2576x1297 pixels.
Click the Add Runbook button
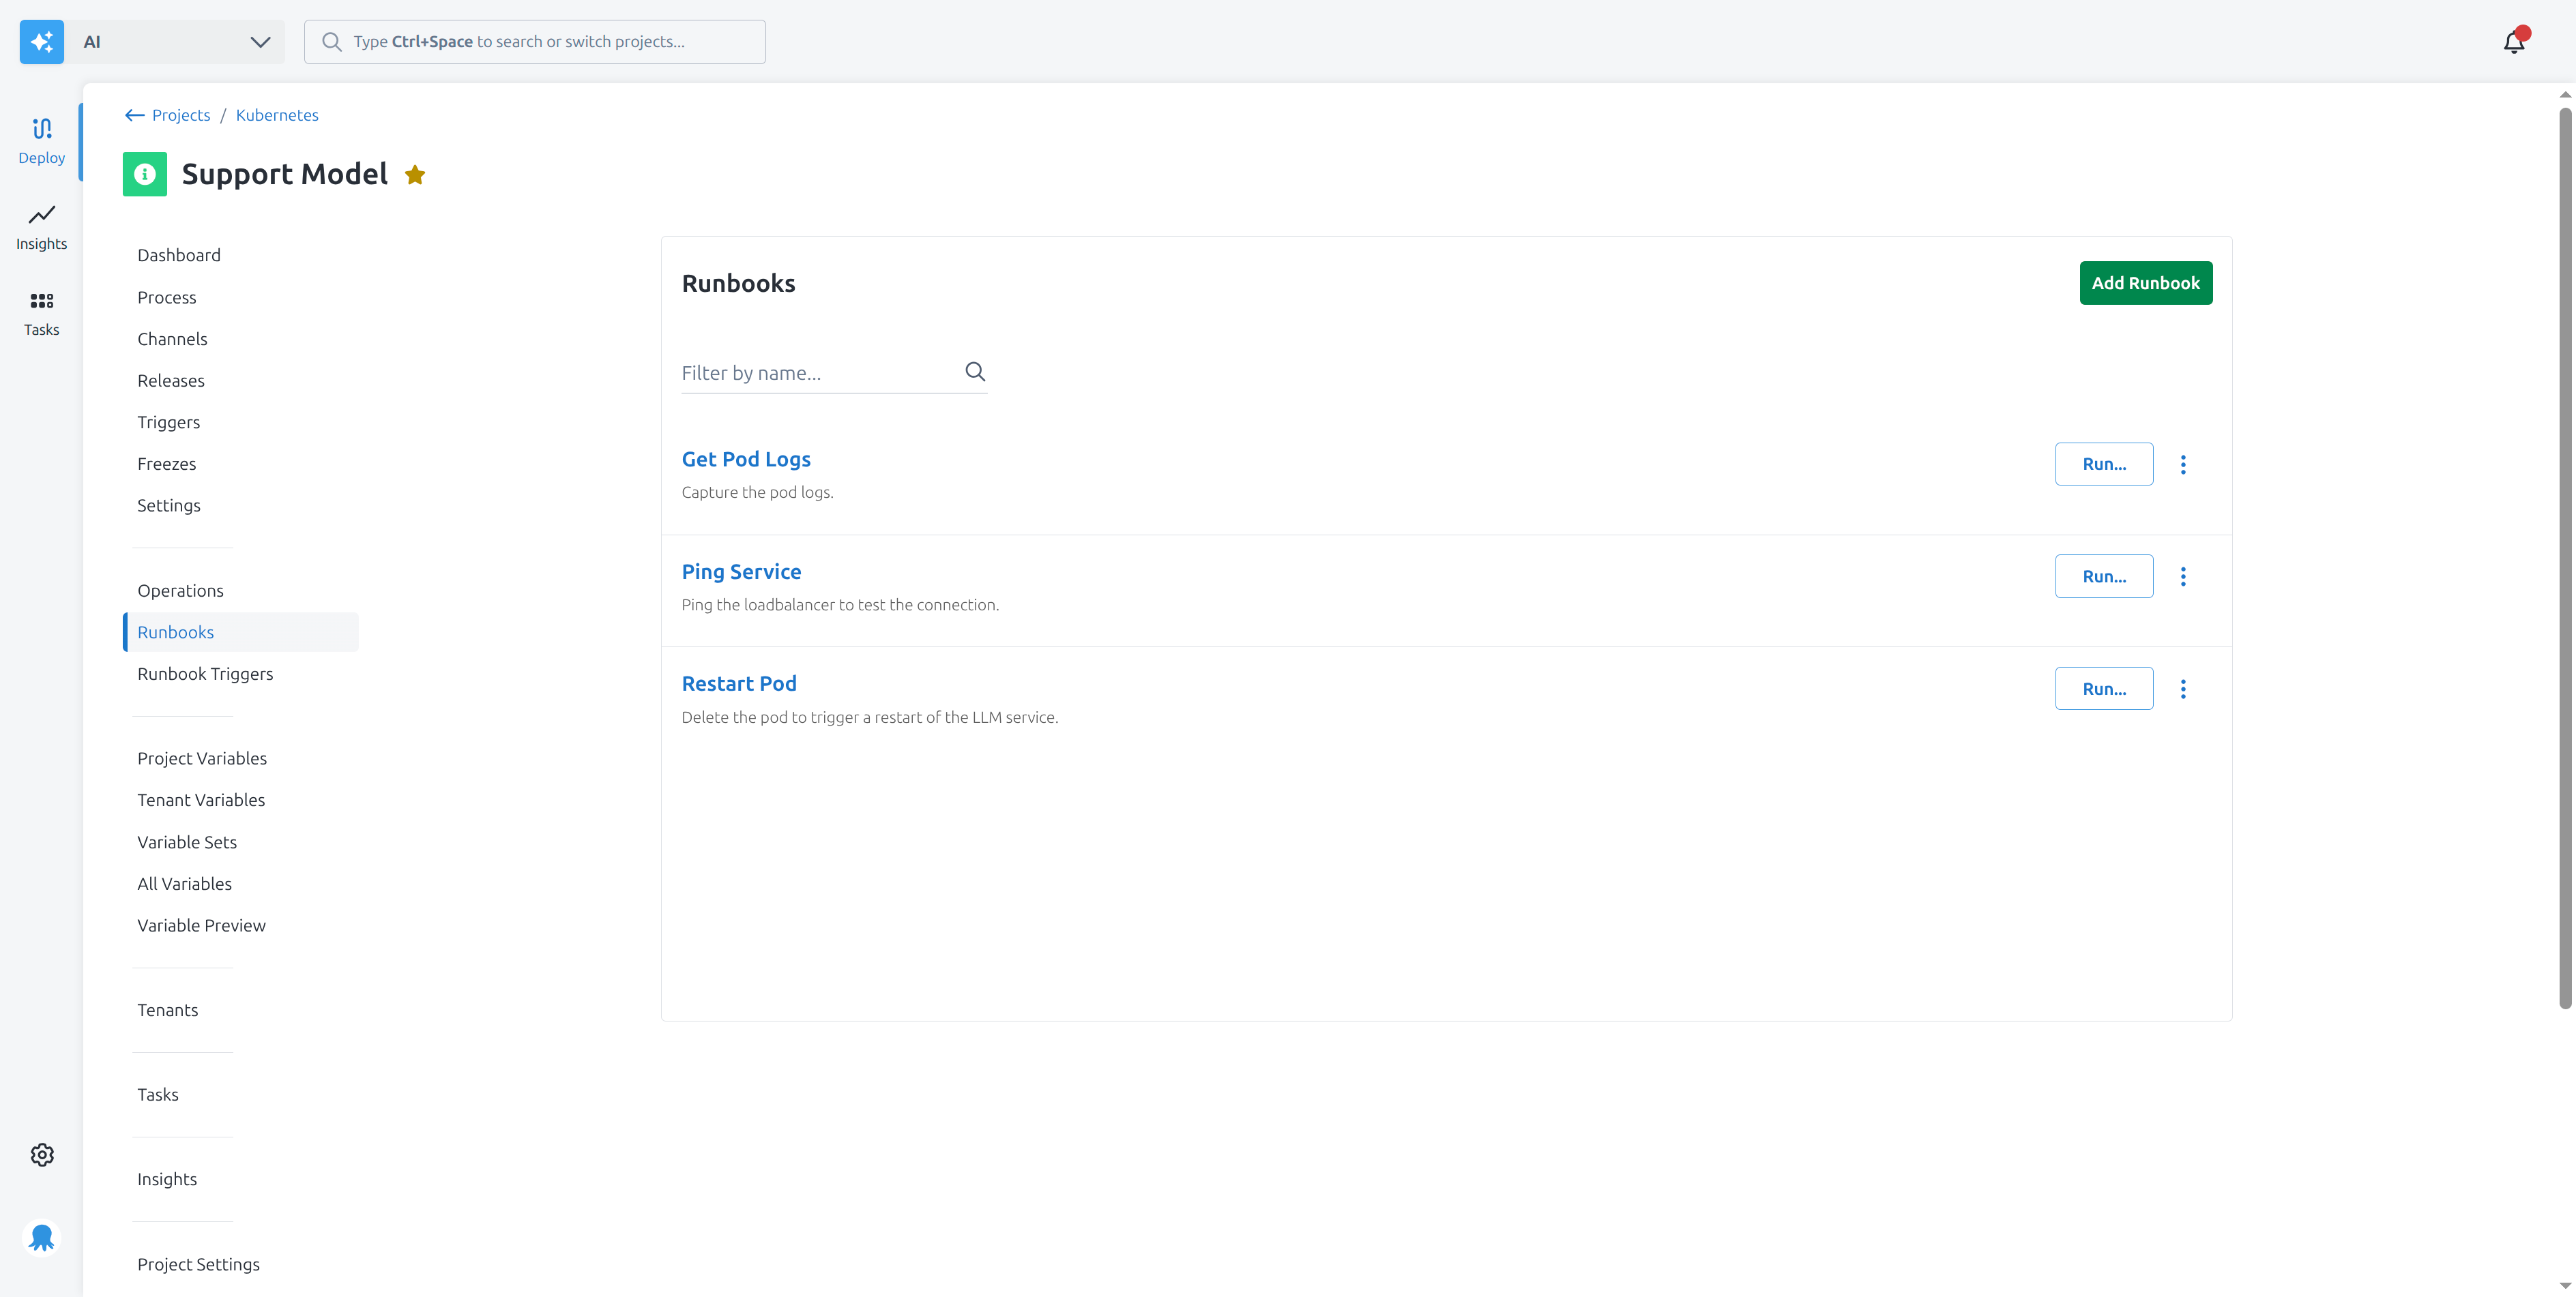click(2145, 283)
